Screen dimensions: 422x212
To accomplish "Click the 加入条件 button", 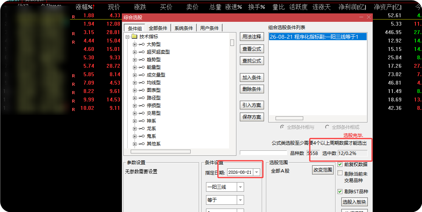I will 252,77.
